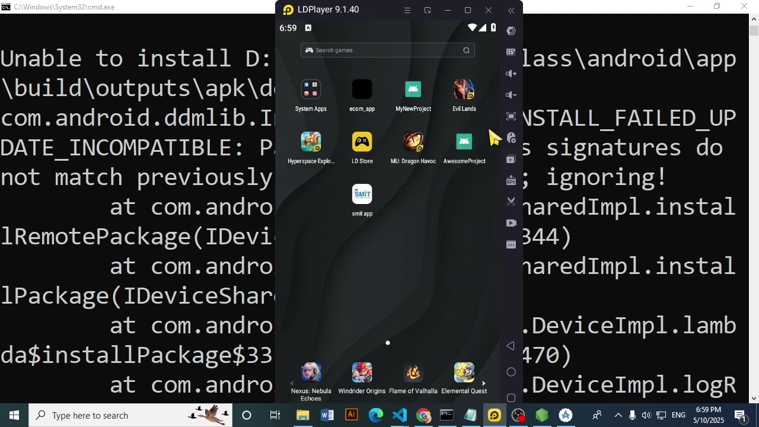Click ENG language indicator
This screenshot has height=427, width=759.
tap(679, 415)
